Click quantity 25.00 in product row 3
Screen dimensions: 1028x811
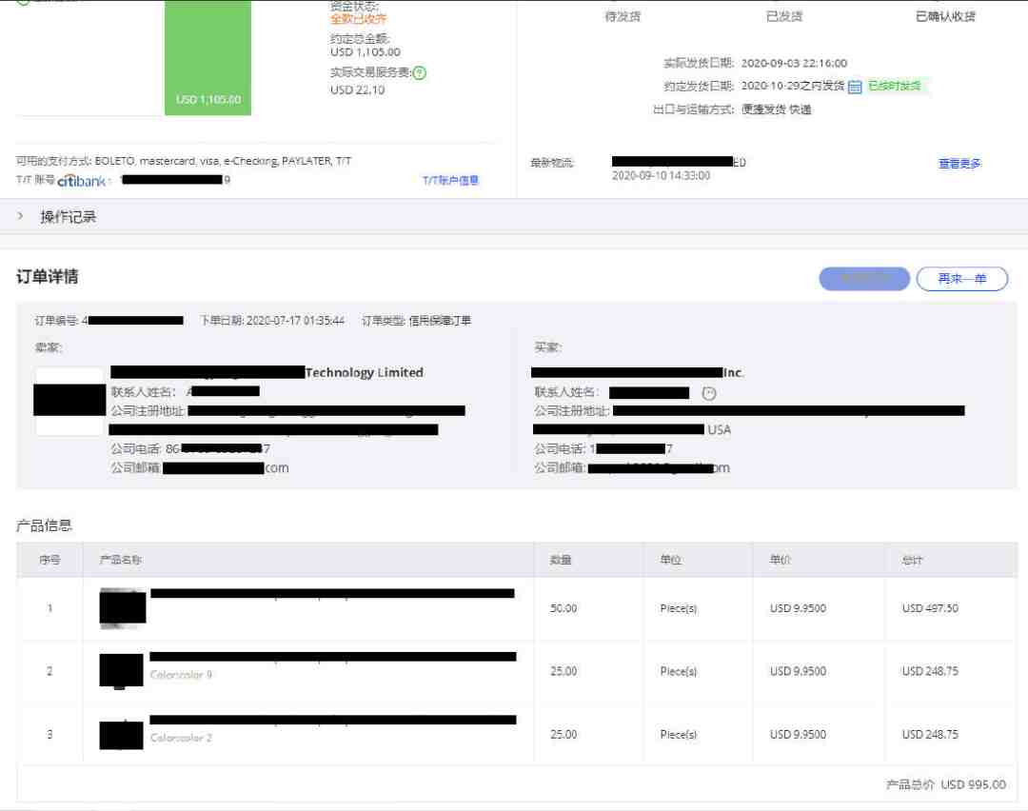point(563,734)
